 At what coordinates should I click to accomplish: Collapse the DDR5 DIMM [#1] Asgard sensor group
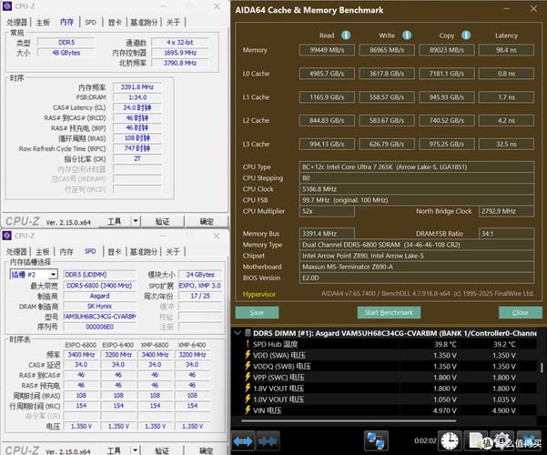tap(239, 332)
